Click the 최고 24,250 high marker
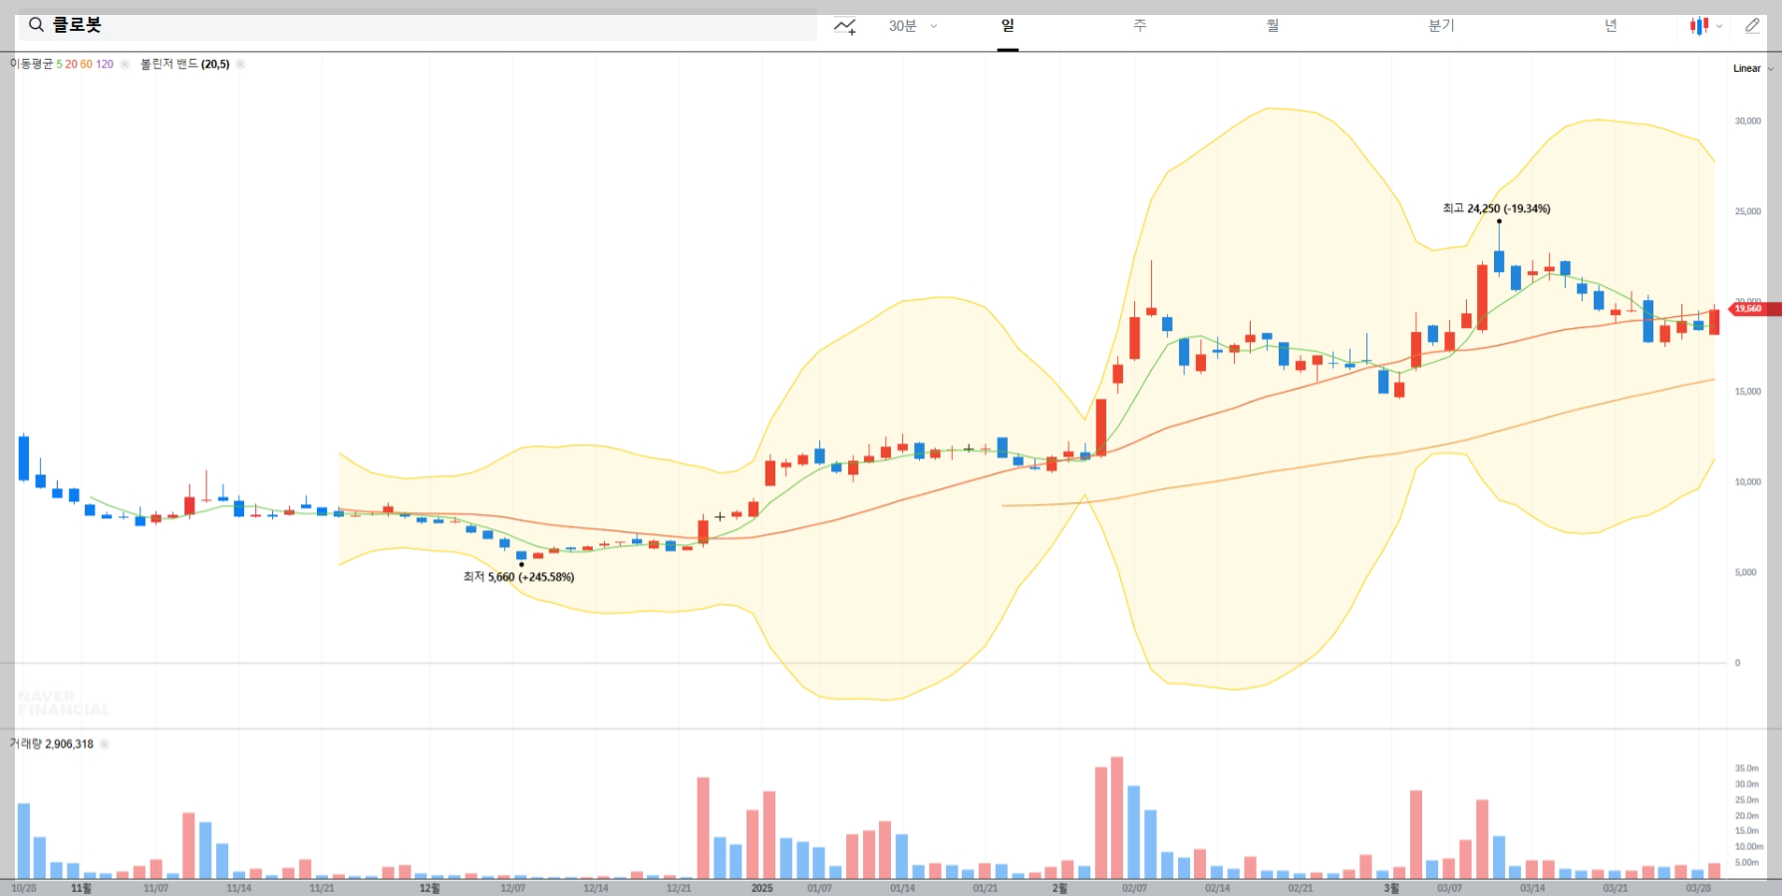 coord(1496,208)
